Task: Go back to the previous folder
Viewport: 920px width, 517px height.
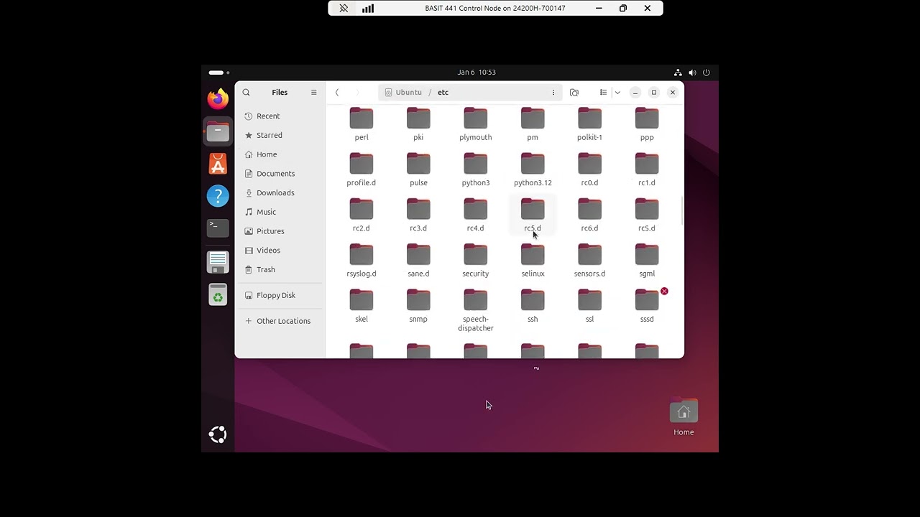Action: click(x=336, y=93)
